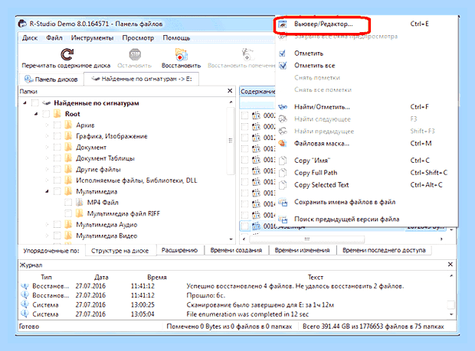Click the Отметить checkmark icon
This screenshot has height=351, width=475.
[283, 54]
